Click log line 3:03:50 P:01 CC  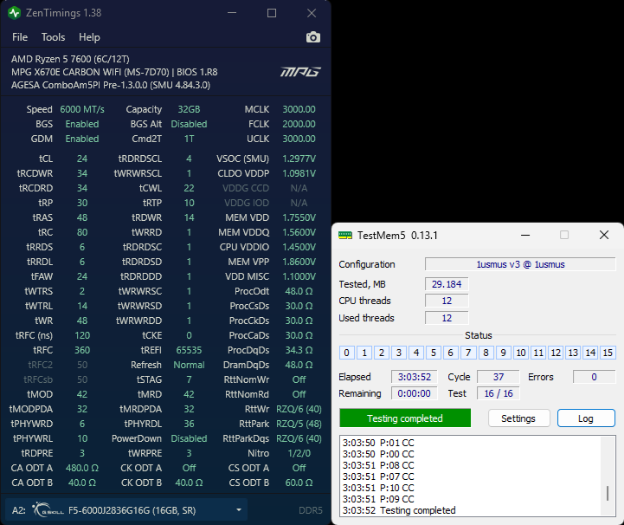[x=378, y=443]
